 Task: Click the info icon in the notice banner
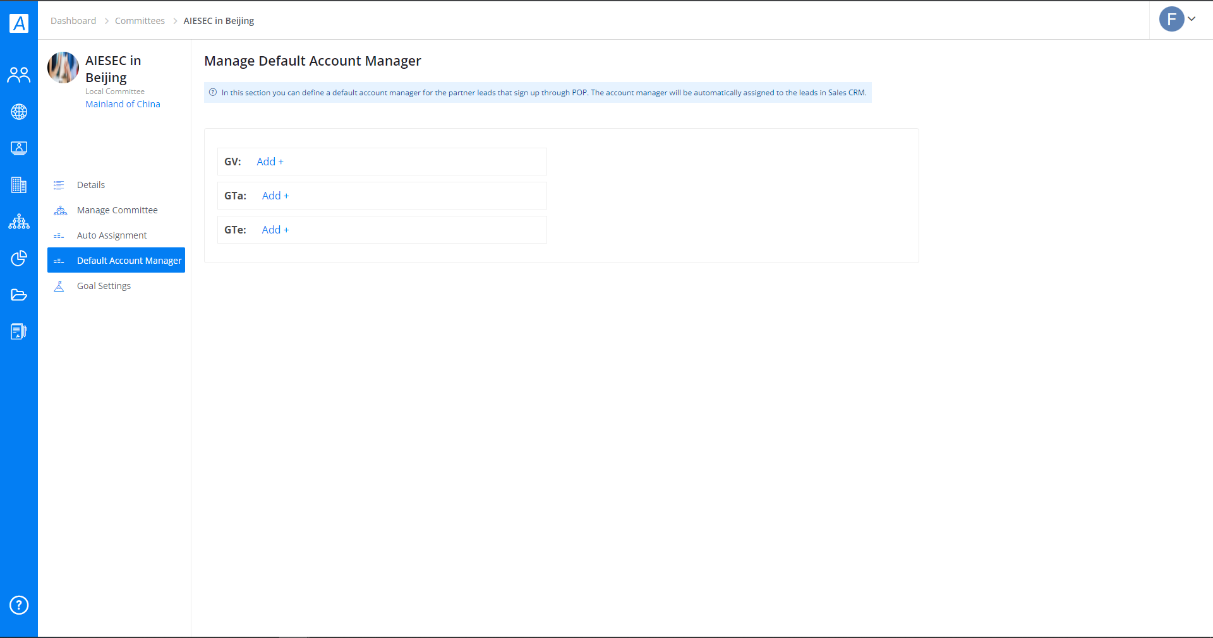[x=213, y=92]
